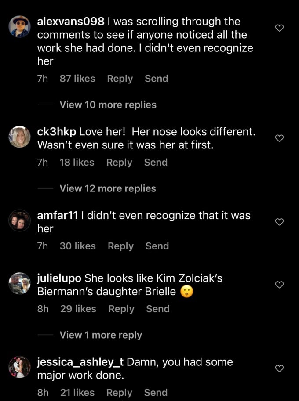Reply to ck3hkp's comment
The width and height of the screenshot is (299, 401).
(x=119, y=163)
